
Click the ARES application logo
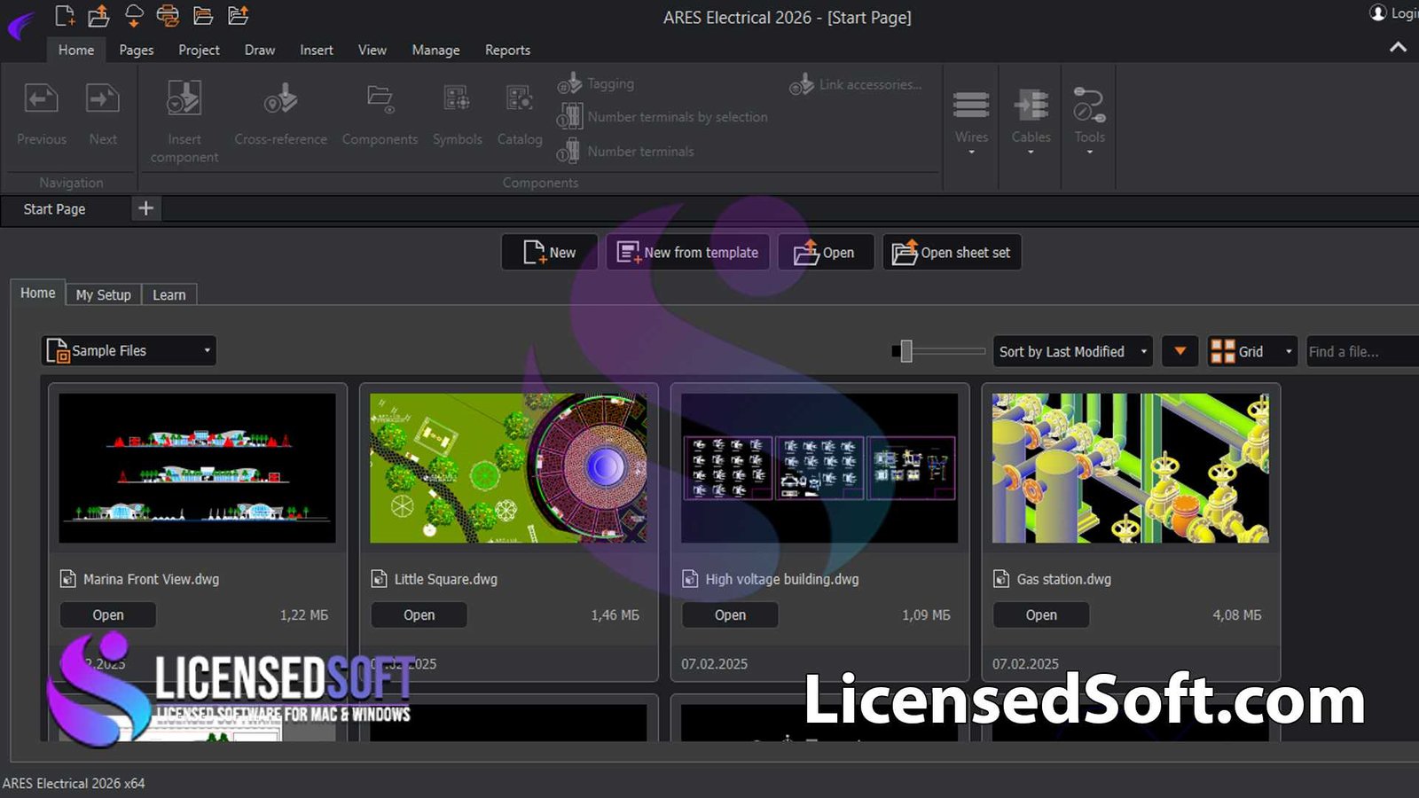pyautogui.click(x=20, y=26)
